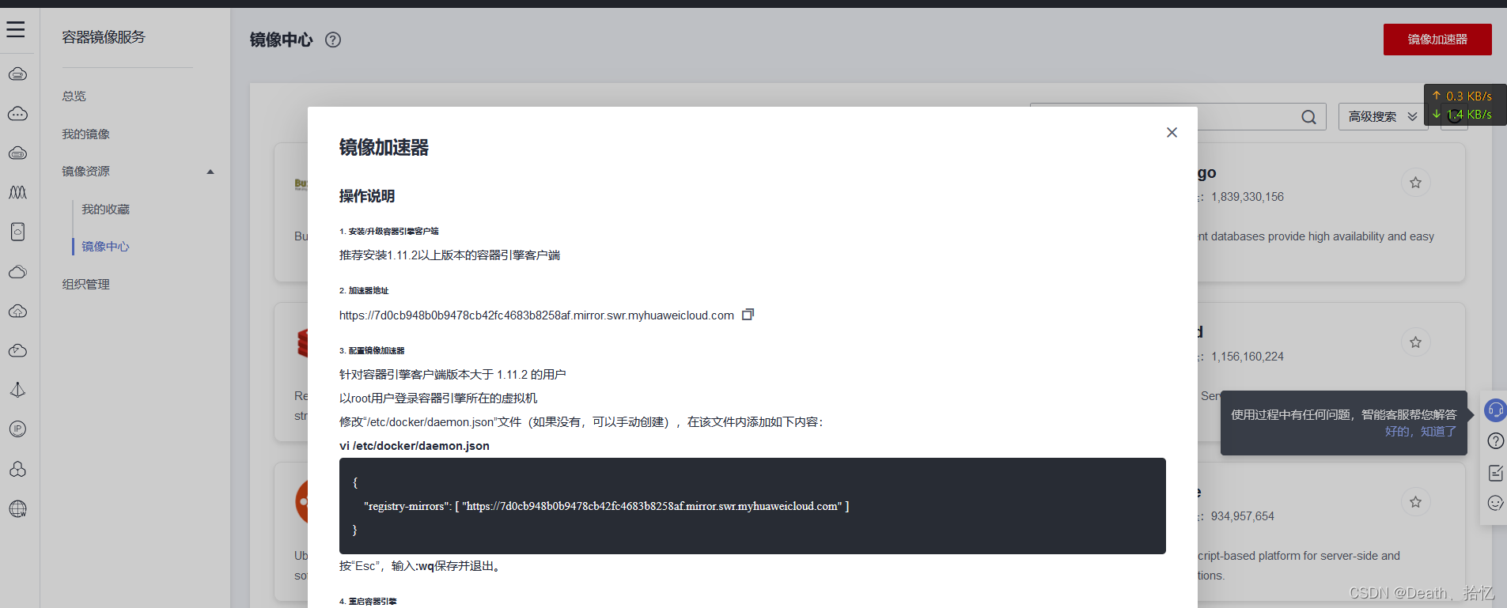Click the cloud with ellipsis dots sidebar icon
This screenshot has height=608, width=1507.
tap(17, 114)
